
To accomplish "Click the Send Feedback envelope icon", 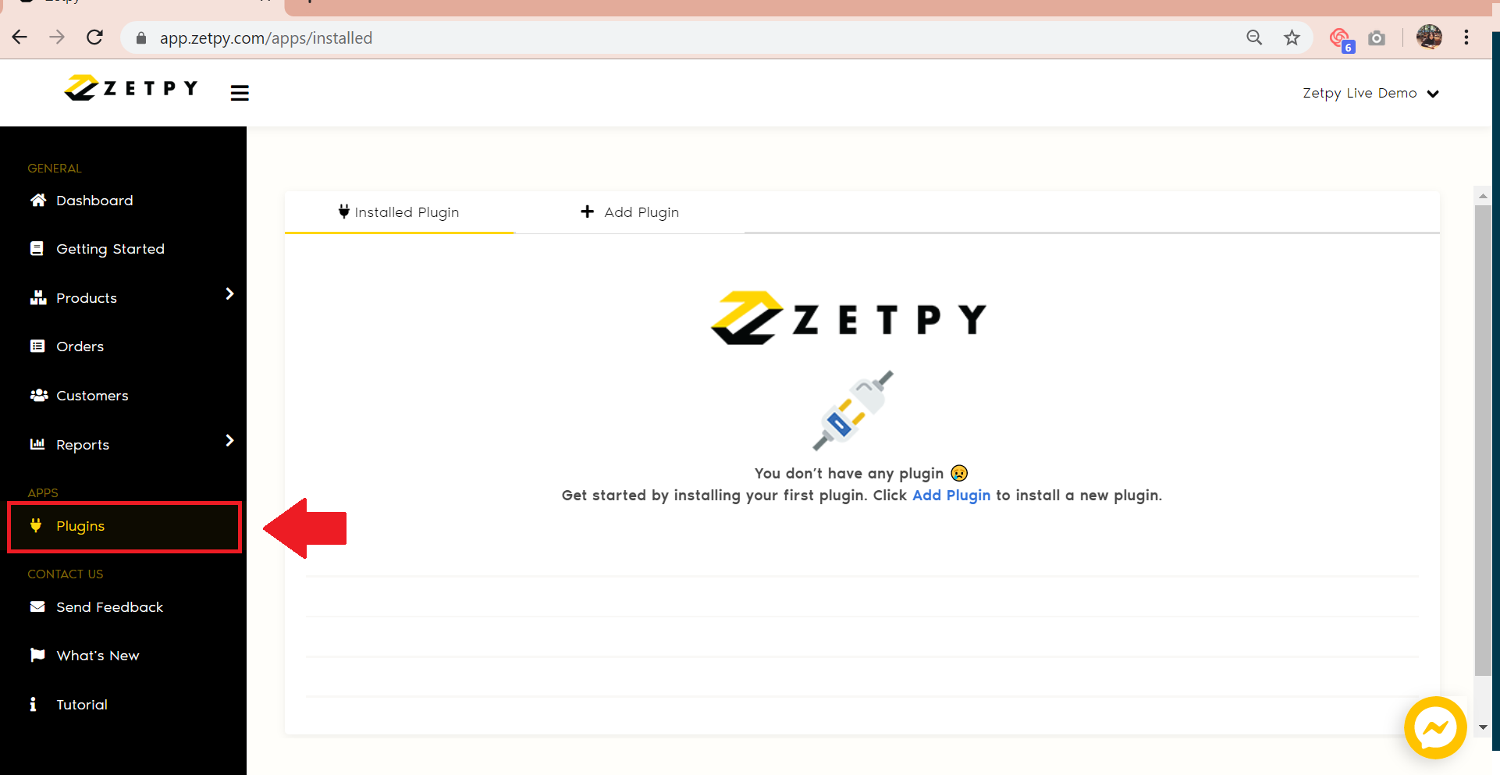I will (x=37, y=606).
